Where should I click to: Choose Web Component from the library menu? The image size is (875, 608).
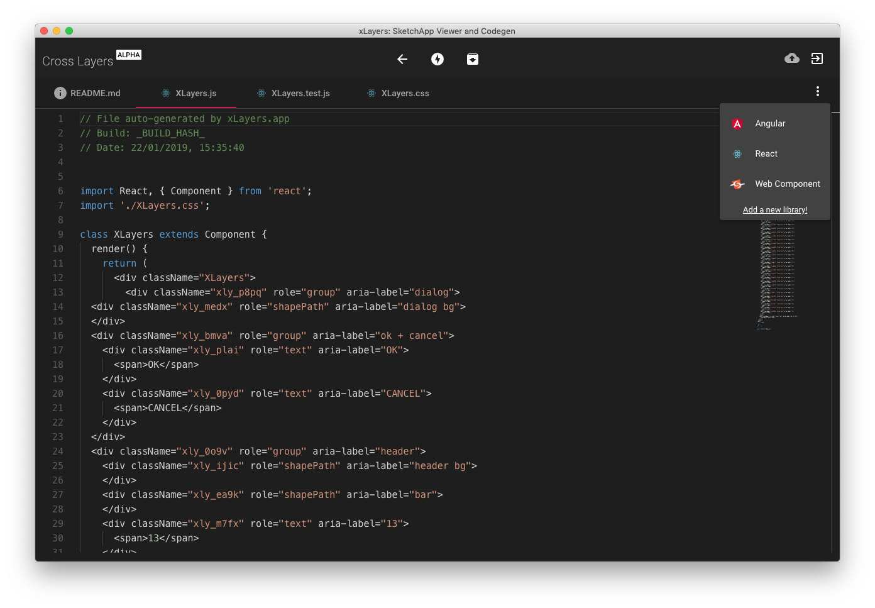(775, 184)
